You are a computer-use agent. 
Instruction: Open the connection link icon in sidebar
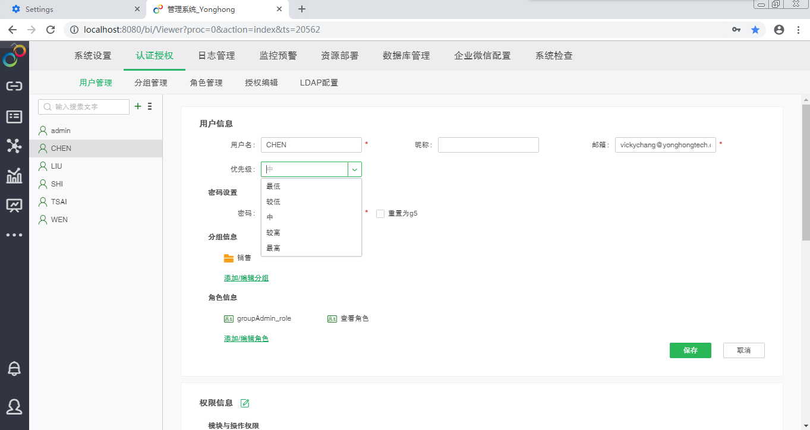click(x=14, y=86)
